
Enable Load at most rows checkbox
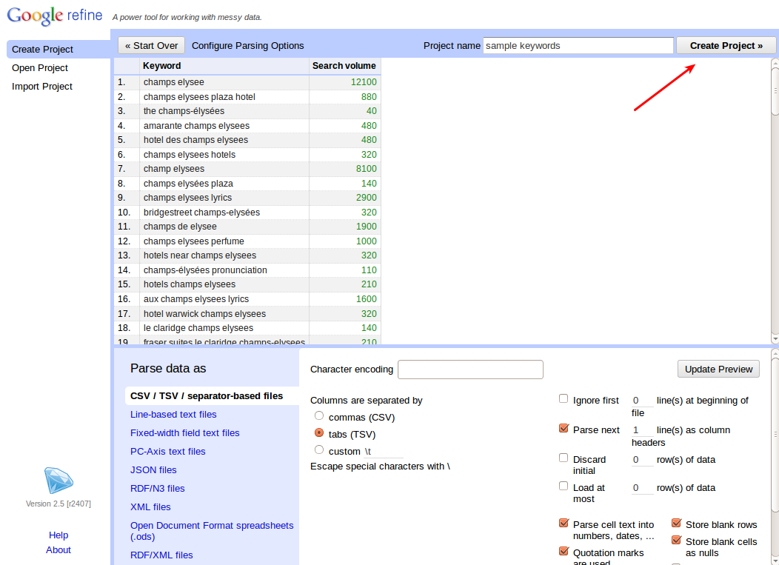(564, 486)
